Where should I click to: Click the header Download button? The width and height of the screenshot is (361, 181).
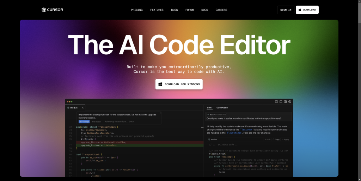307,10
